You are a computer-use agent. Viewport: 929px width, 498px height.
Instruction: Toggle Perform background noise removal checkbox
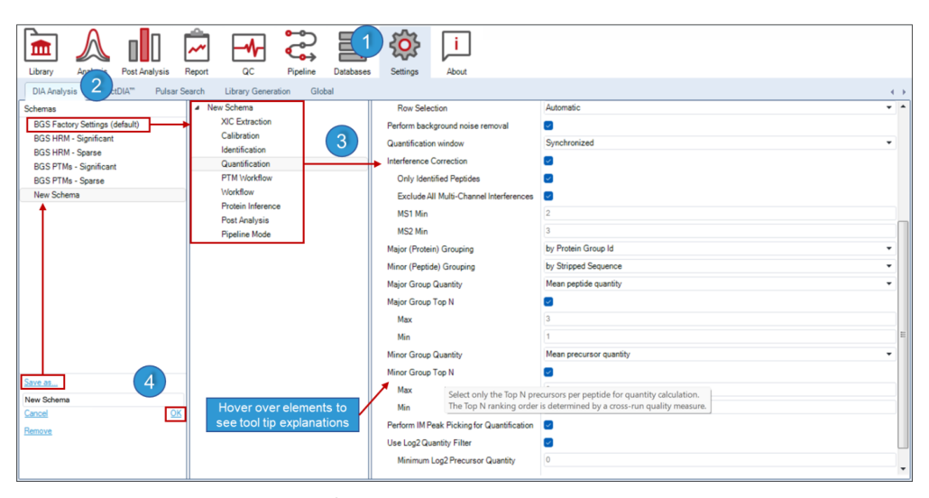548,125
